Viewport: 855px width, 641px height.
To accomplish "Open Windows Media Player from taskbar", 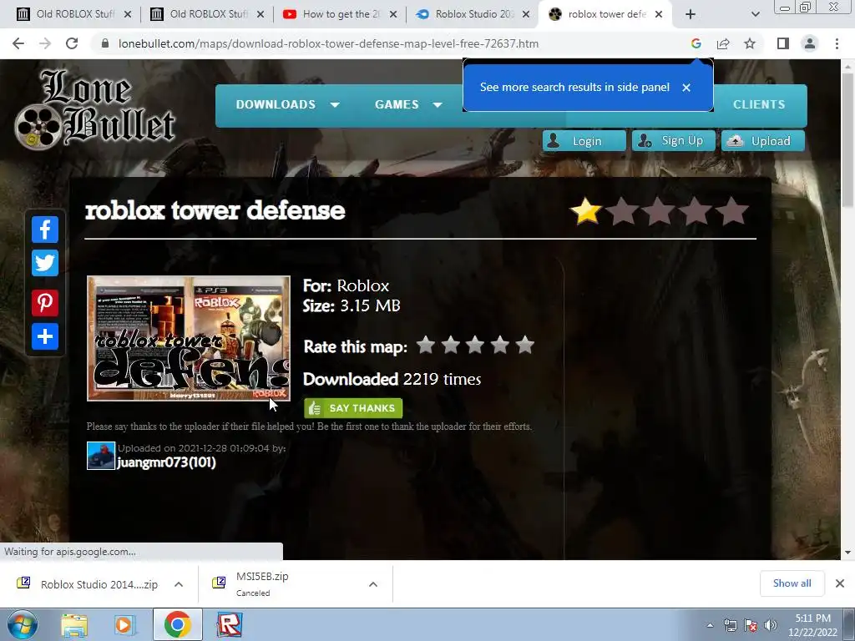I will coord(124,625).
